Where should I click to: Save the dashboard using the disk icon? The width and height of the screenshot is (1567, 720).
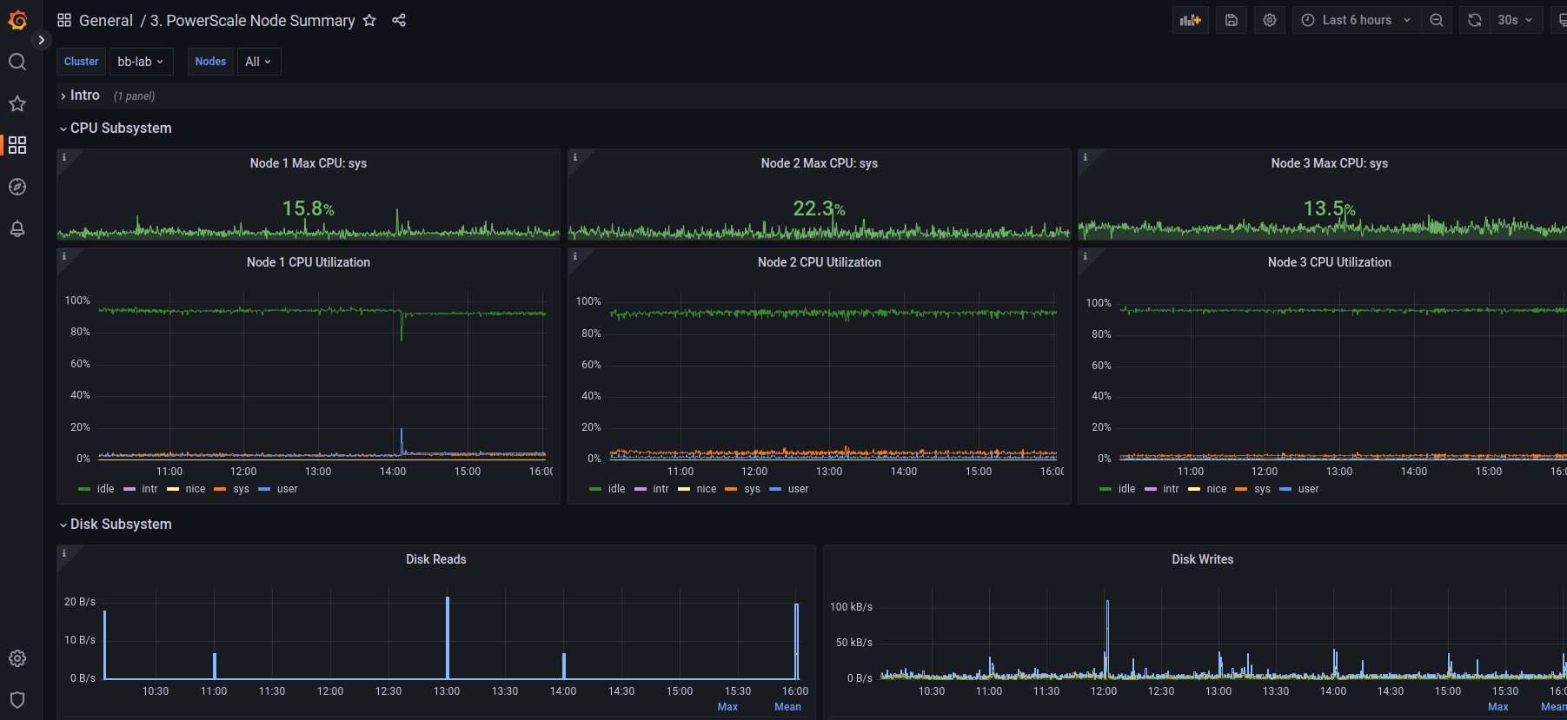pyautogui.click(x=1232, y=20)
